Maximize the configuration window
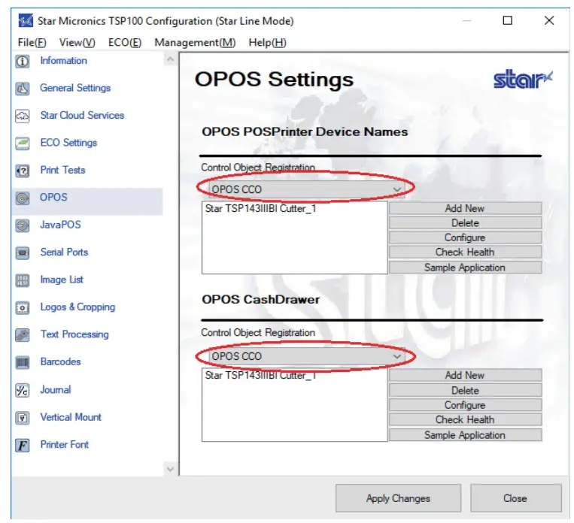This screenshot has height=523, width=574. point(507,20)
